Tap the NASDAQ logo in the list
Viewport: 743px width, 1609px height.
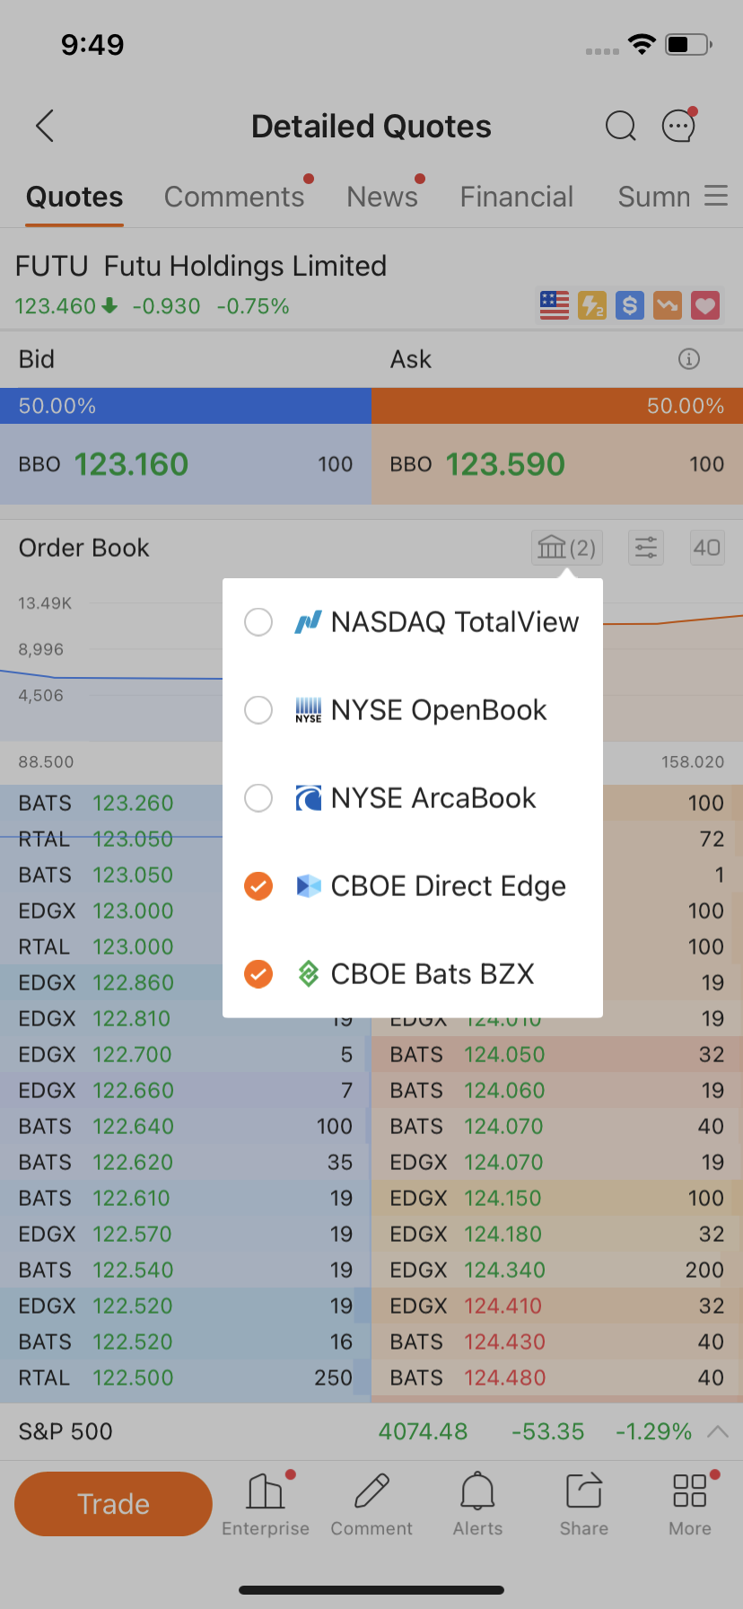pos(308,621)
